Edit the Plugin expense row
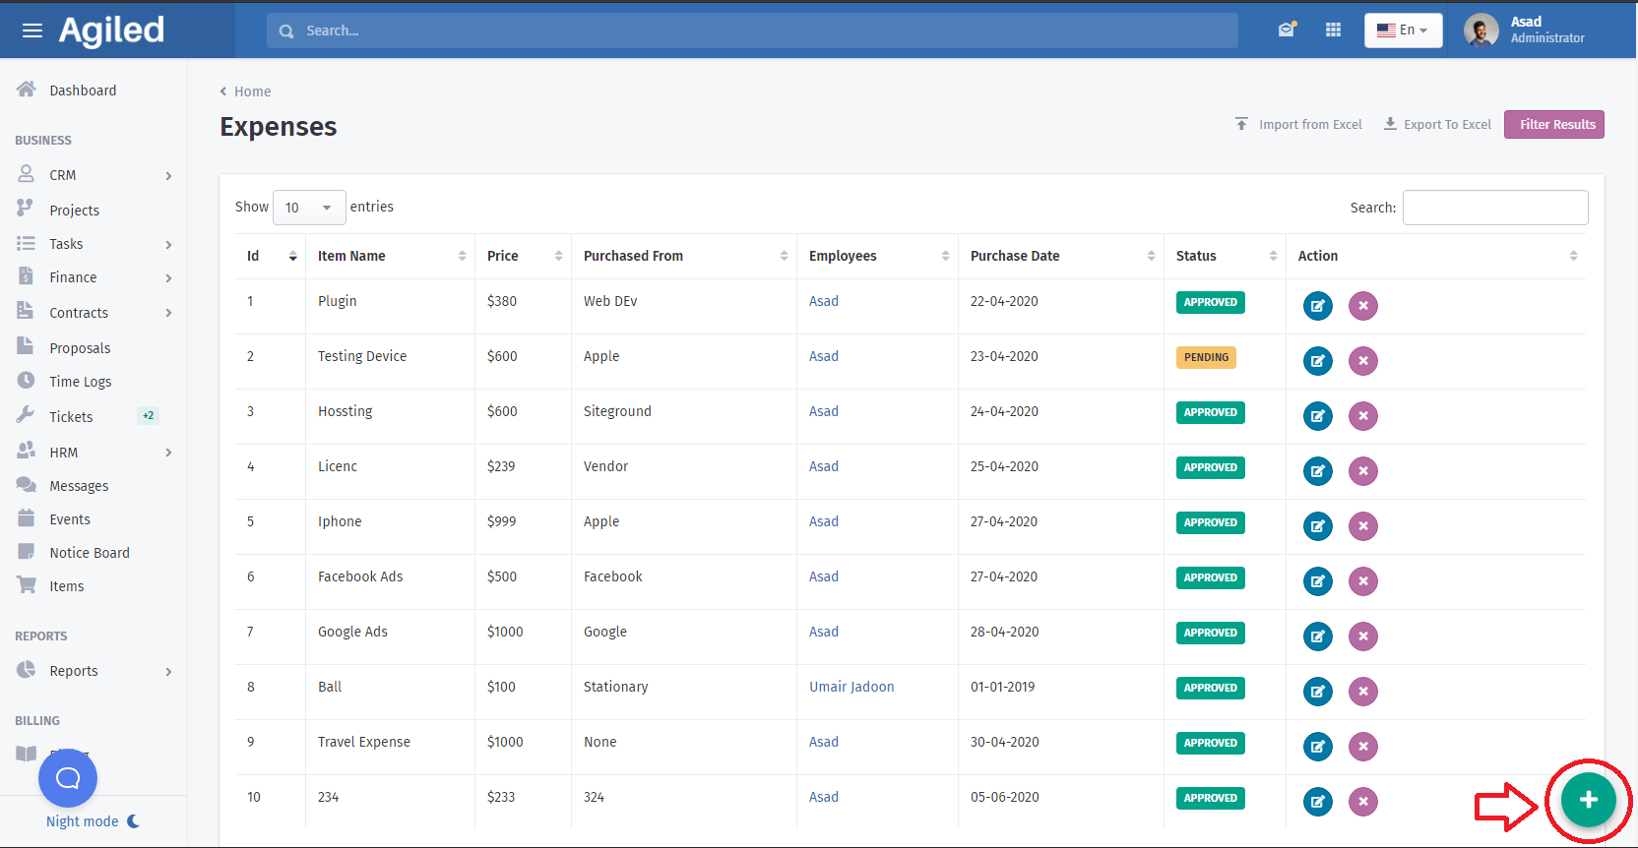Screen dimensions: 1638x848 coord(1317,306)
